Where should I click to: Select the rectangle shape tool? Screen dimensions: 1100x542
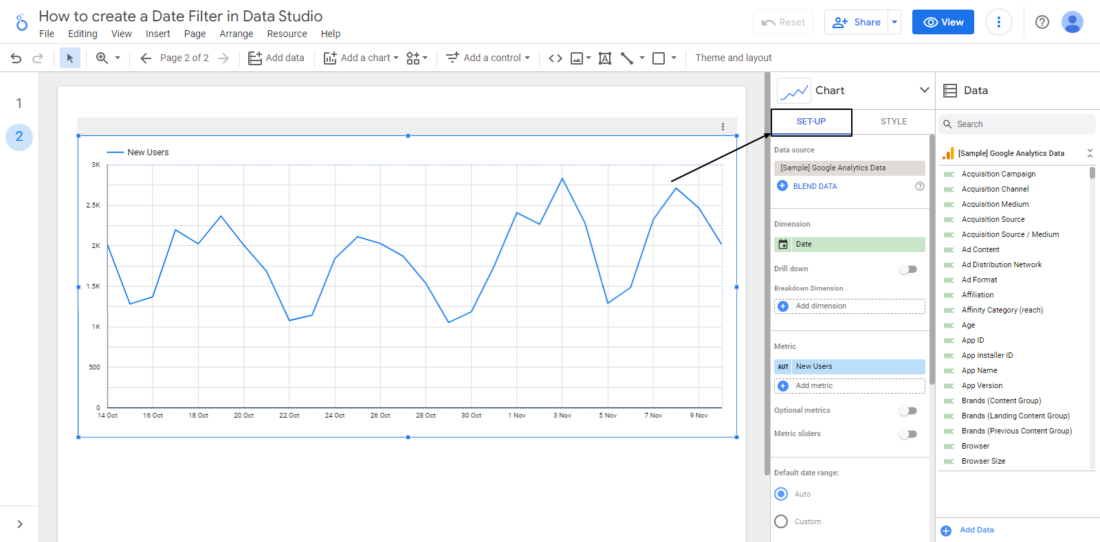click(x=659, y=58)
